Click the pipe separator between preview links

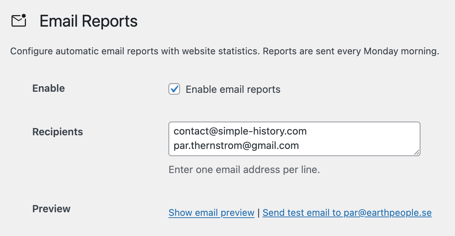pyautogui.click(x=258, y=213)
